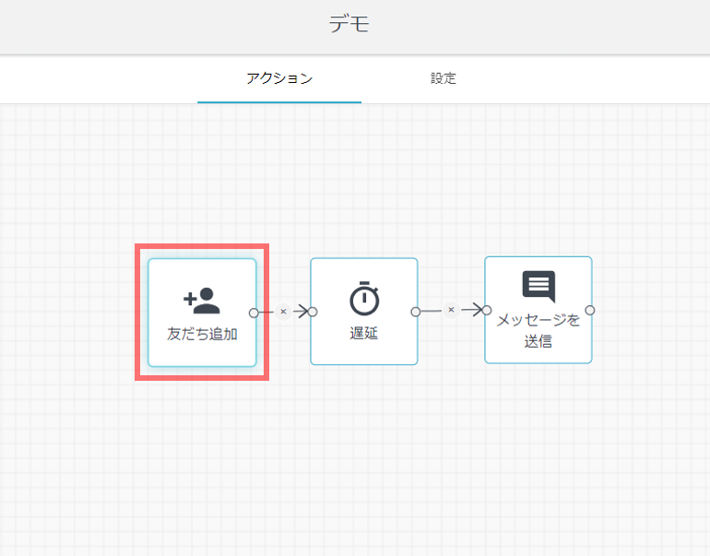This screenshot has height=556, width=710.
Task: Remove connection between 遅延 and メッセージを送信
Action: point(451,310)
